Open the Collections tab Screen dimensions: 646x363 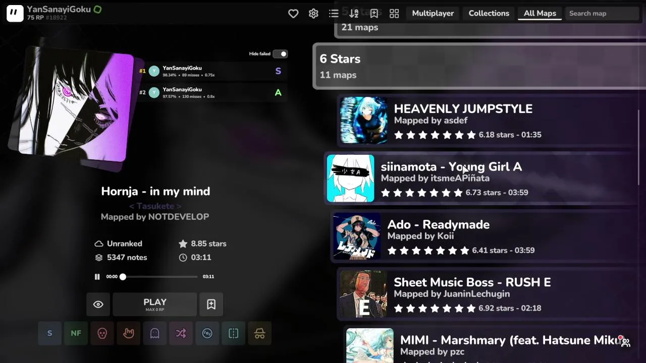tap(489, 14)
